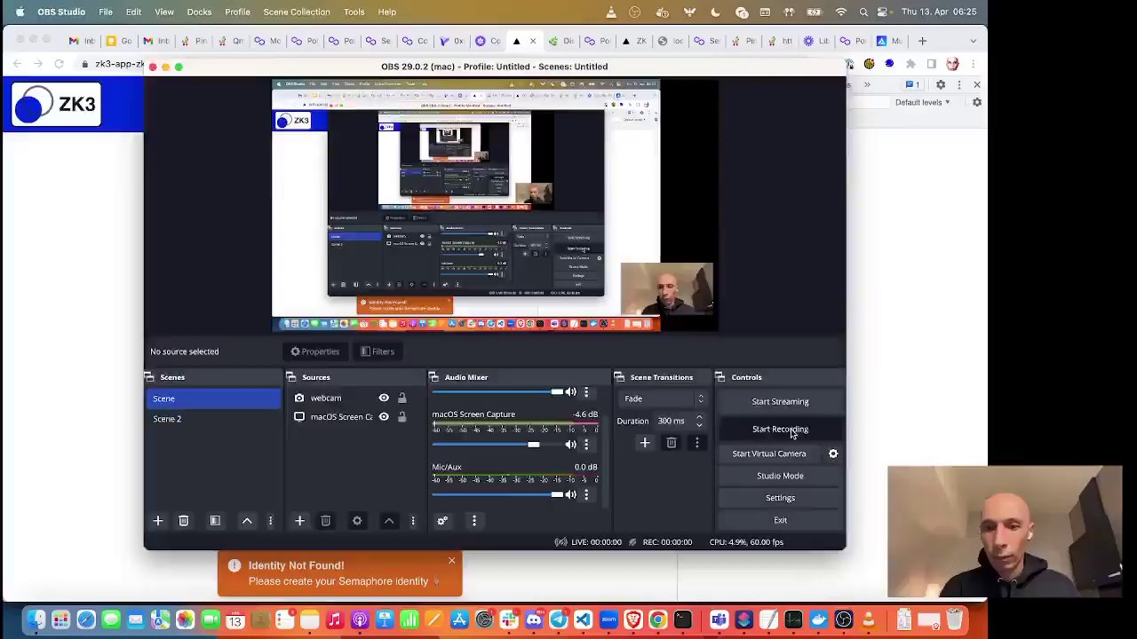
Task: Open new tab in browser window
Action: tap(922, 41)
